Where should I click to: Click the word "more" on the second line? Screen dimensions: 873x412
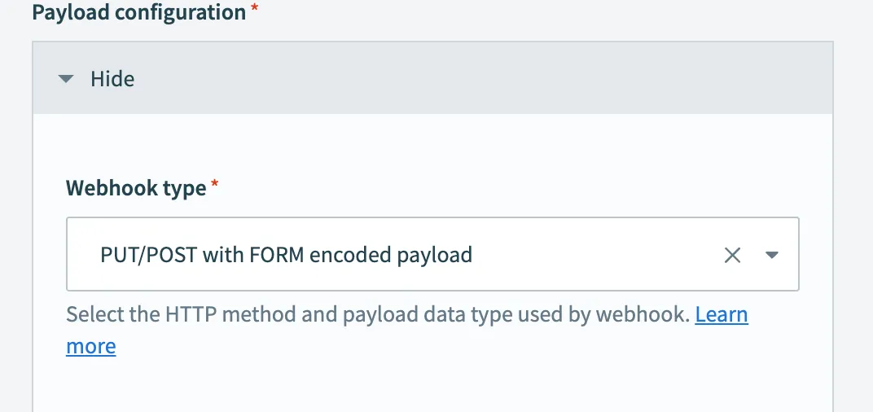[90, 346]
